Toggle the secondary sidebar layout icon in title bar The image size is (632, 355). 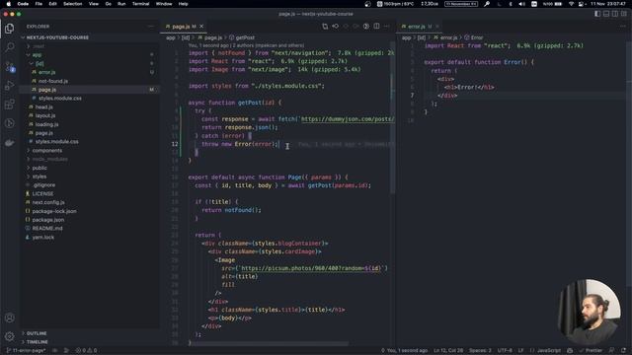pyautogui.click(x=615, y=14)
